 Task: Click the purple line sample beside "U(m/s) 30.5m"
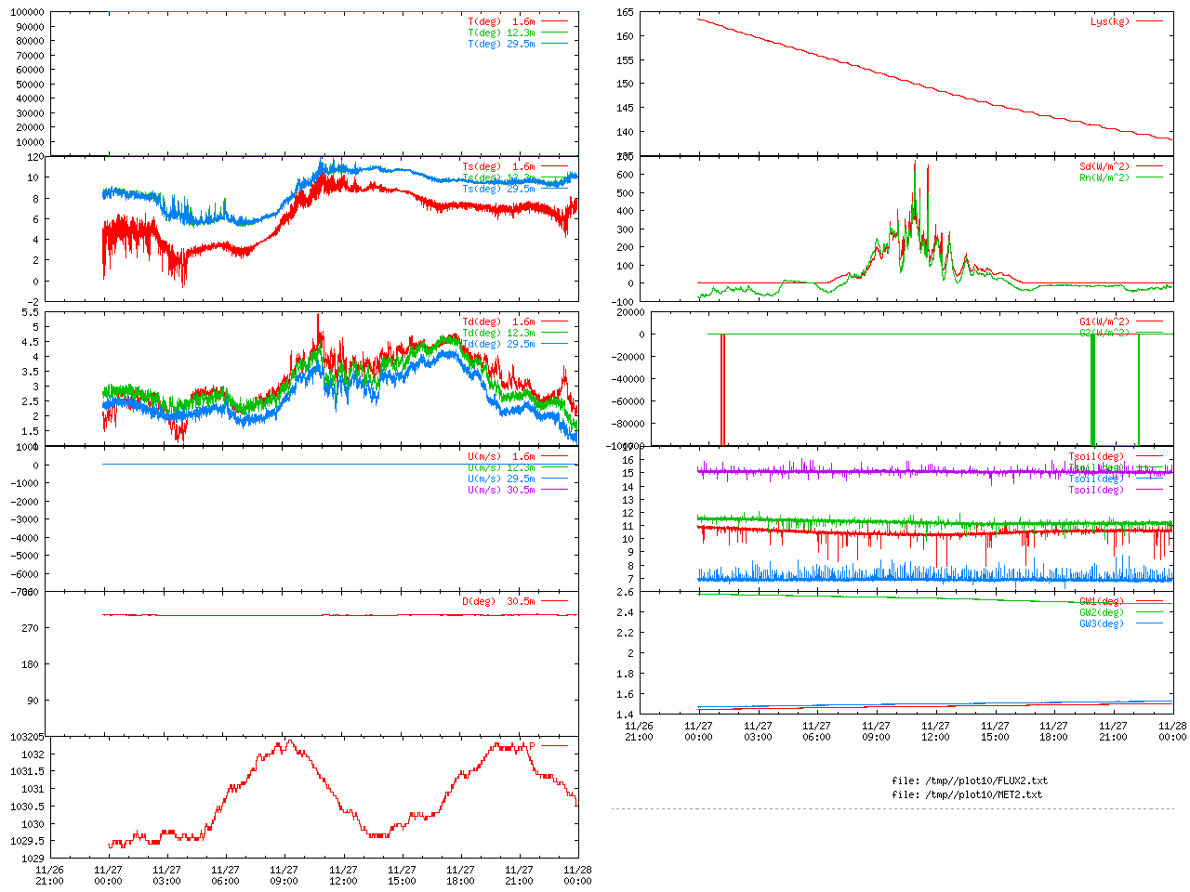tap(555, 490)
